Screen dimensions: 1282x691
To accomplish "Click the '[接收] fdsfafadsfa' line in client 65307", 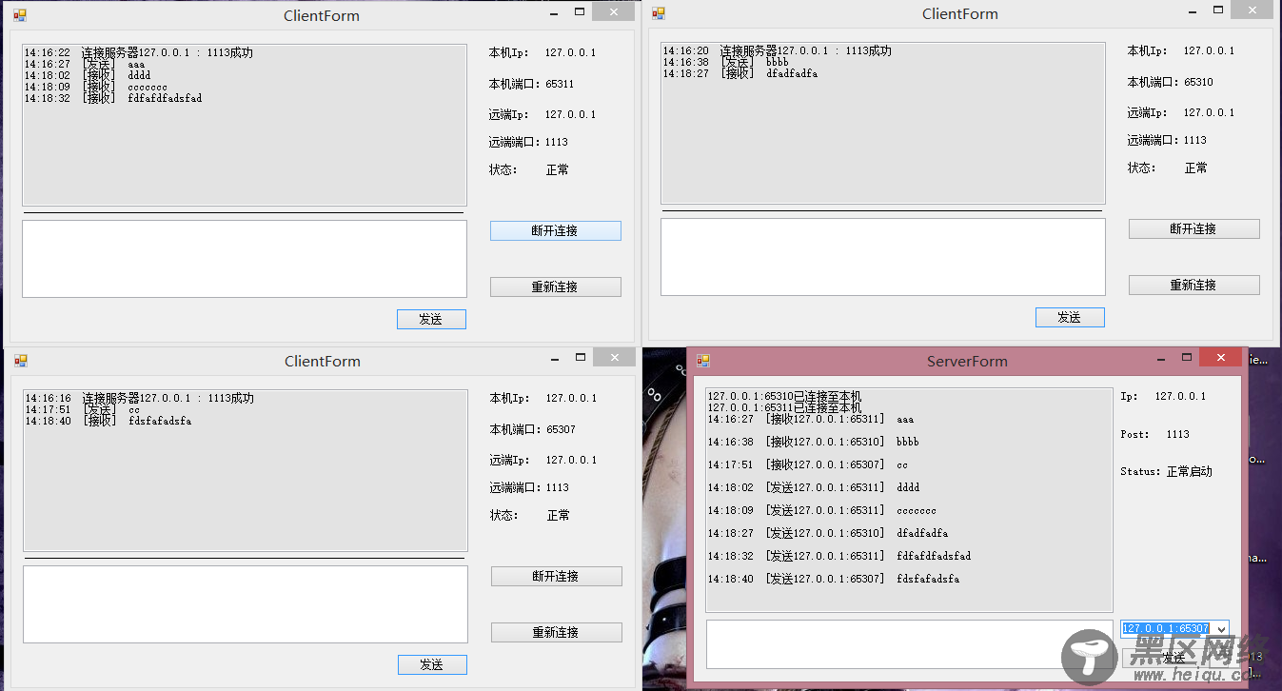I will 108,421.
